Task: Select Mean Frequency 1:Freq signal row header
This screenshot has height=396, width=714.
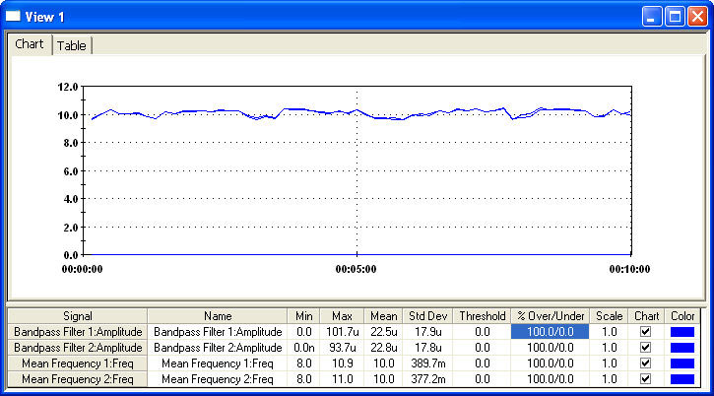Action: (x=78, y=363)
